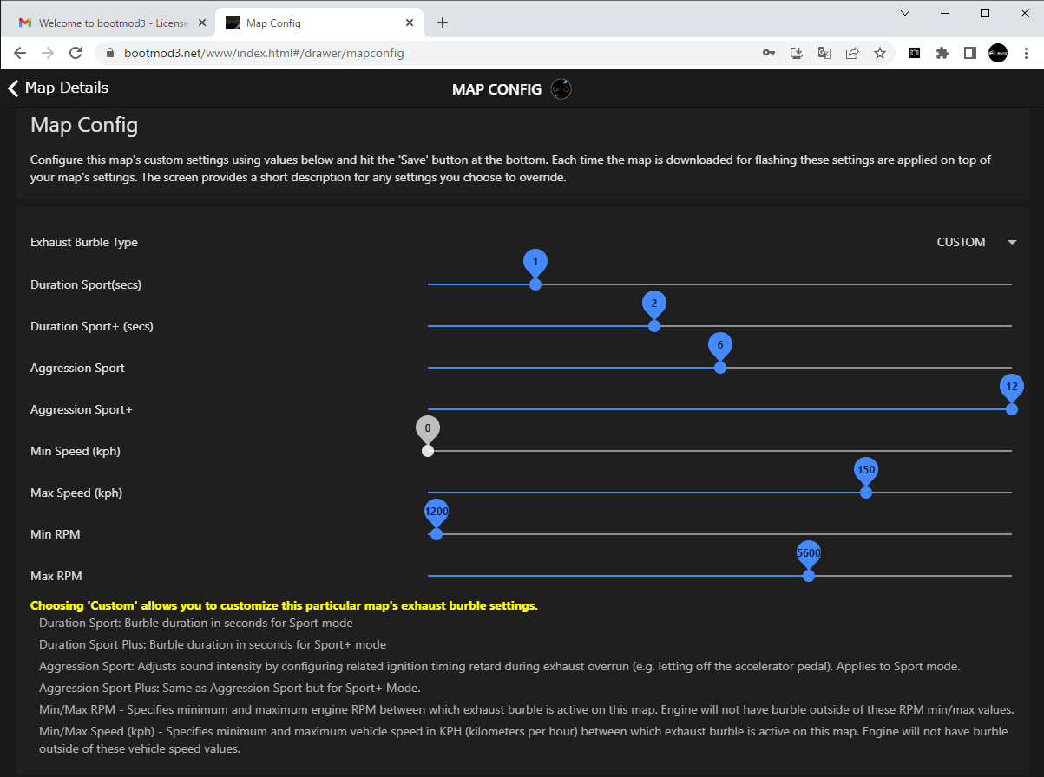Click the Duration Sport+ (secs) slider handle

(654, 325)
